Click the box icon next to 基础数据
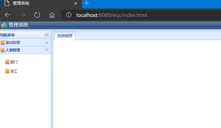Image resolution: width=221 pixels, height=128 pixels. [x=2, y=42]
